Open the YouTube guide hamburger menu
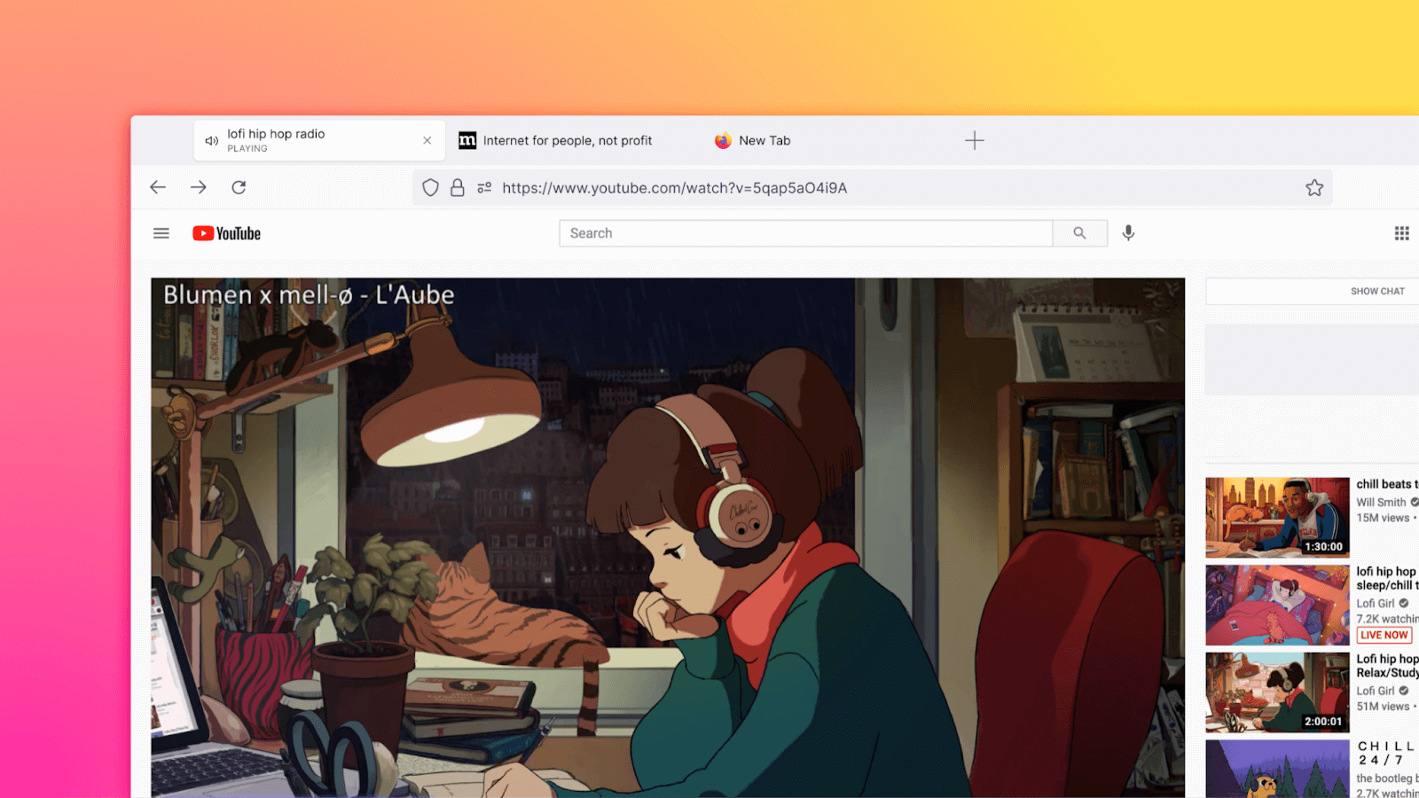The image size is (1419, 798). click(161, 232)
